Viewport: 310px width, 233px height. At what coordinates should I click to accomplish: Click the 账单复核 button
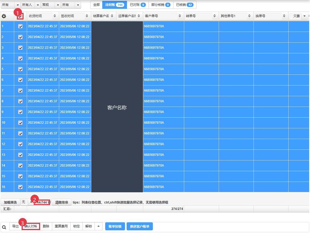tap(115, 227)
